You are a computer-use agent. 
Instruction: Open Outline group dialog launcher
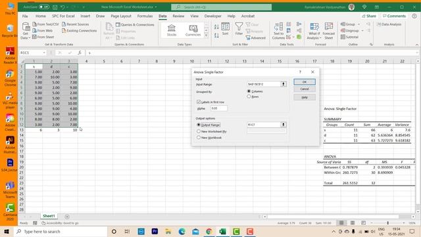click(x=371, y=44)
